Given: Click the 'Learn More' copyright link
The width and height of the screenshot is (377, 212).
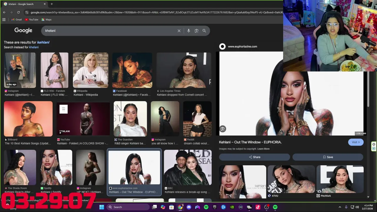Looking at the screenshot, I should click(263, 149).
